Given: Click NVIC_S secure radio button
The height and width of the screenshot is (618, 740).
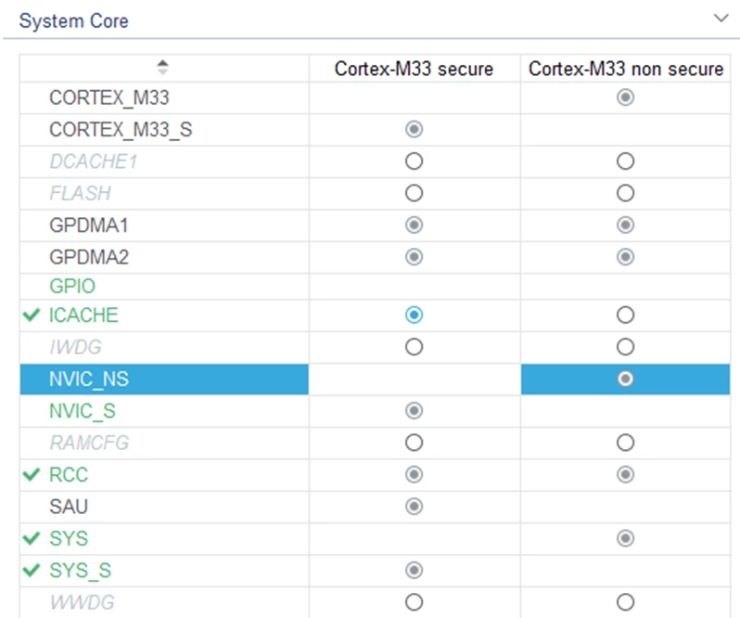Looking at the screenshot, I should click(x=414, y=411).
